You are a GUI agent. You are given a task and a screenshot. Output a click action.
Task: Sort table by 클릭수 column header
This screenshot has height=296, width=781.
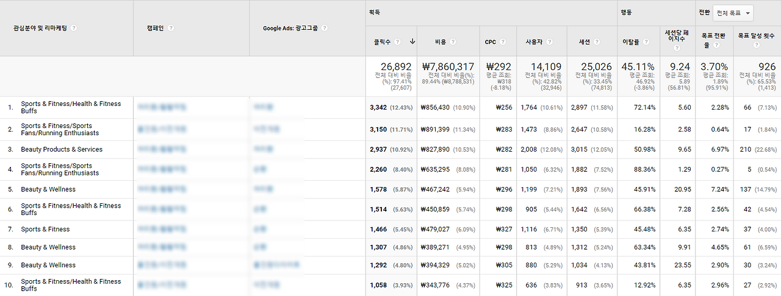(383, 42)
